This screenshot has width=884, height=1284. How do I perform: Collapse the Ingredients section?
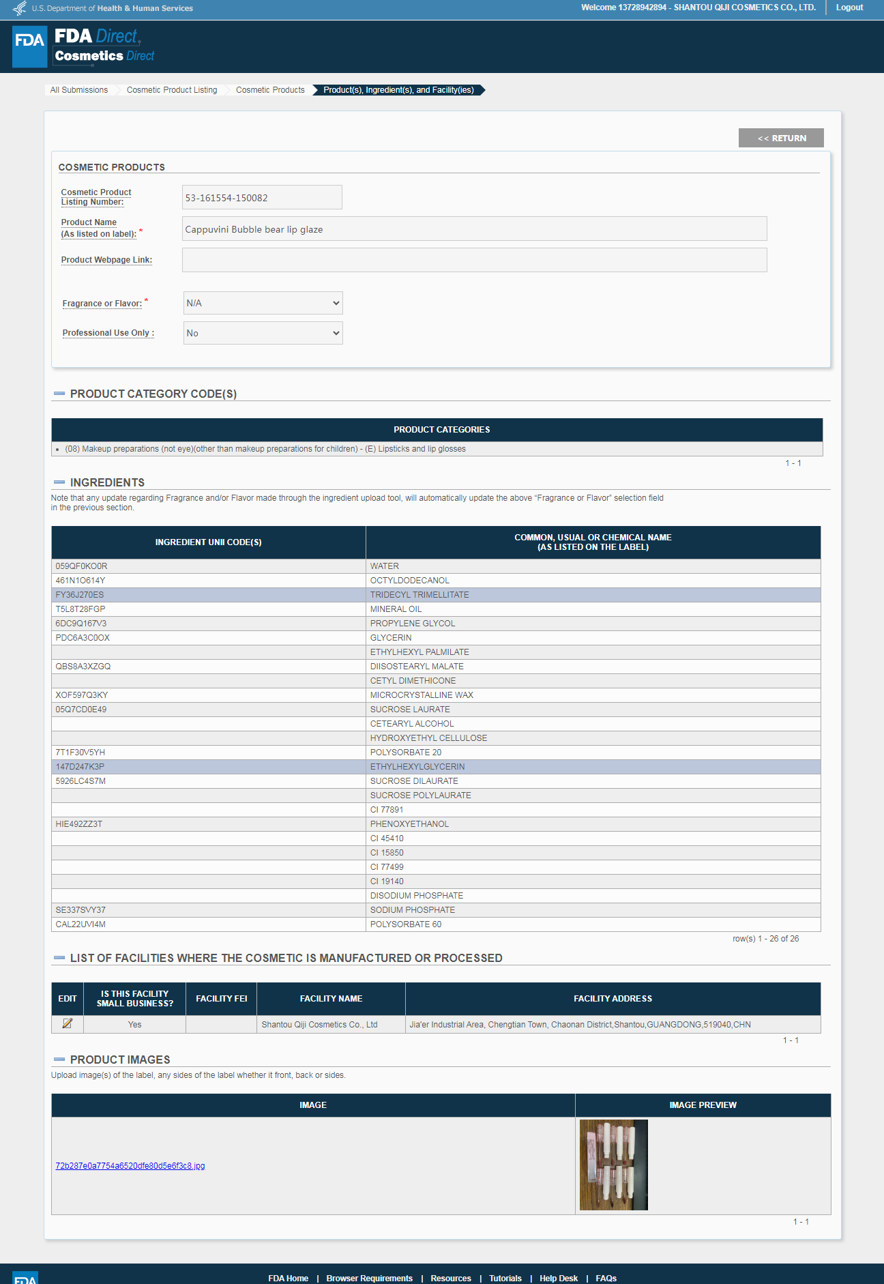coord(59,482)
